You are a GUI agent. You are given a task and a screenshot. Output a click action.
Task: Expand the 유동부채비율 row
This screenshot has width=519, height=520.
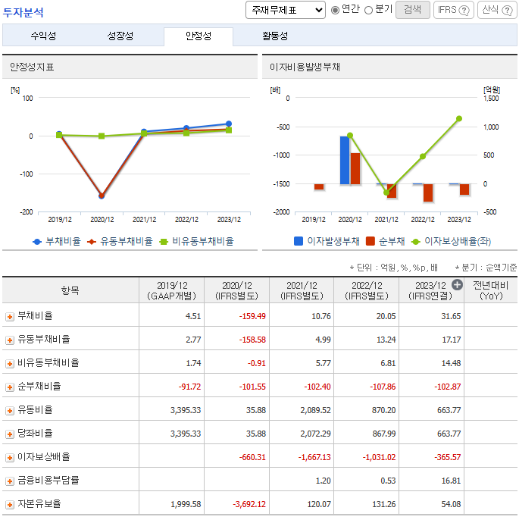point(10,340)
